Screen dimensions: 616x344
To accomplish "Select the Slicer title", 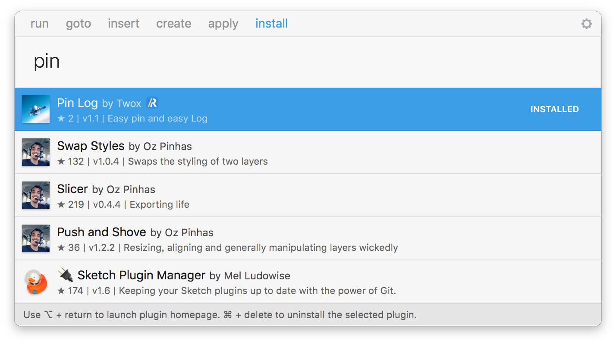I will 72,189.
